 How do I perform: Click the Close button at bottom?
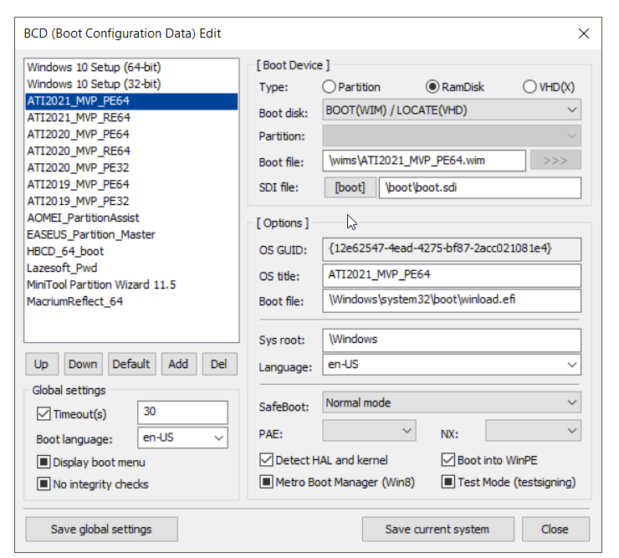tap(555, 530)
